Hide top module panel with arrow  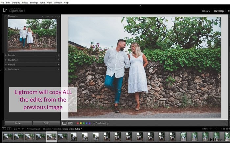coord(140,6)
